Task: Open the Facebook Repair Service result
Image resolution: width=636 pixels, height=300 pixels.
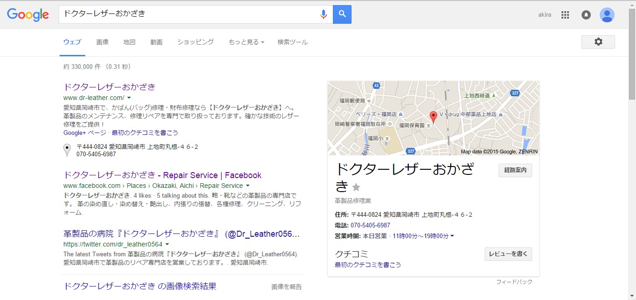Action: pos(162,175)
